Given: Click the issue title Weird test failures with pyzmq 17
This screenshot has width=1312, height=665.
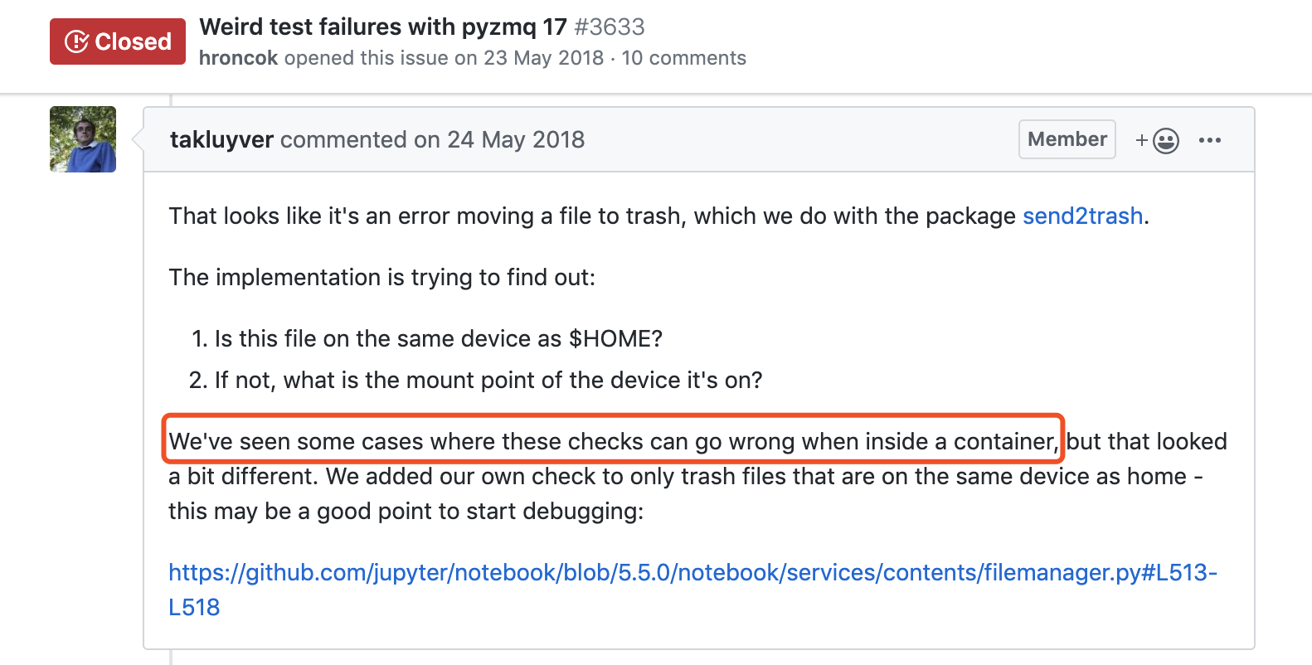Looking at the screenshot, I should click(381, 27).
